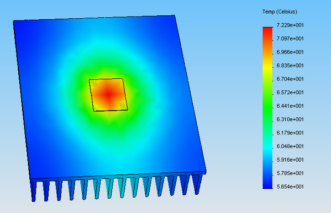
Task: Select the minimum value 5.654e+001 label
Action: coord(290,187)
